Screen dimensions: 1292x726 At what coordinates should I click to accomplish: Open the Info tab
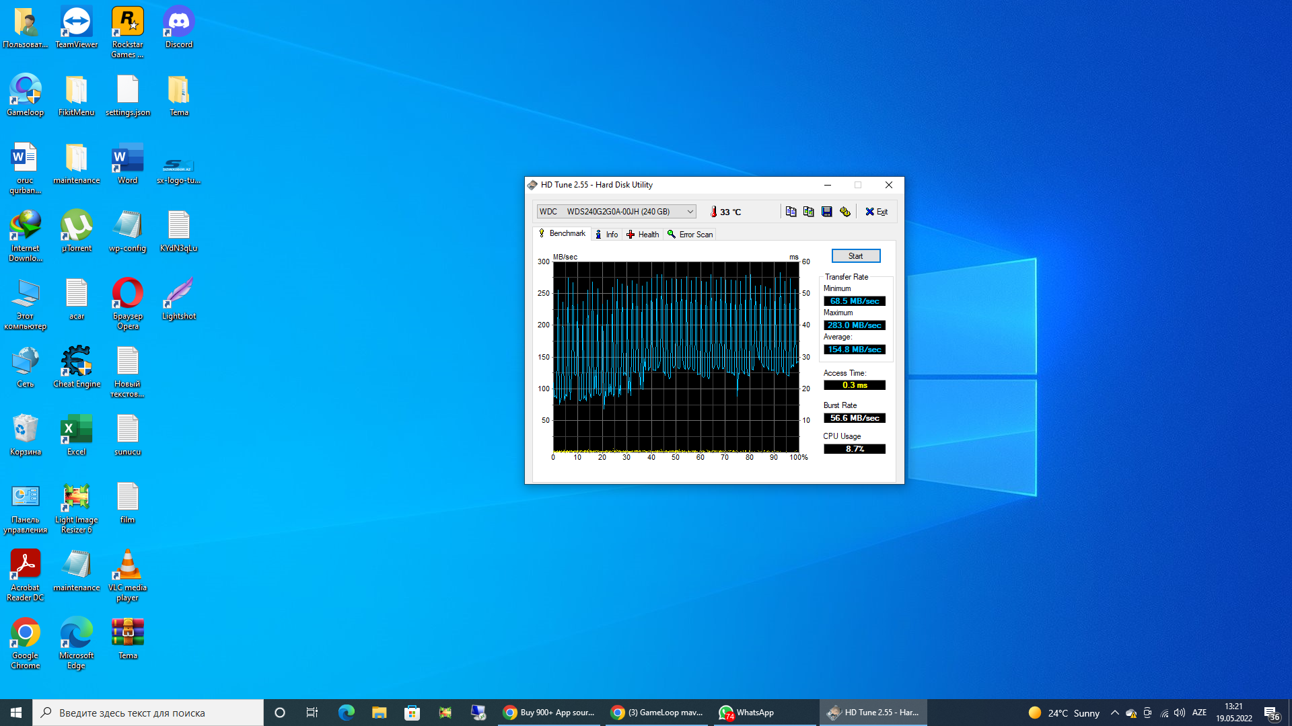tap(606, 235)
